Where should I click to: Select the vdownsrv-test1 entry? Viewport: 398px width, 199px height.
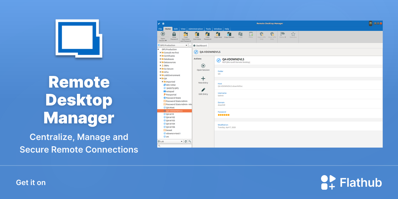[x=172, y=133]
